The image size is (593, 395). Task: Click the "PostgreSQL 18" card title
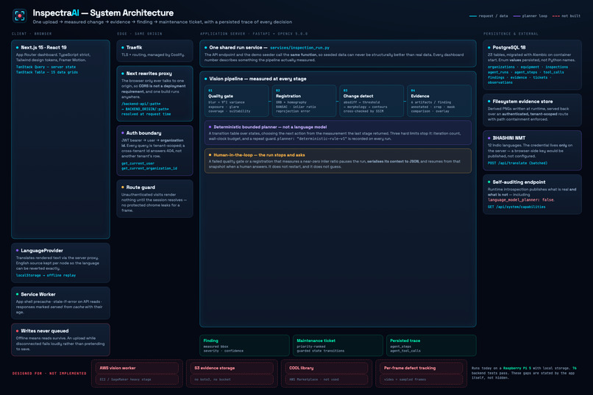(509, 48)
